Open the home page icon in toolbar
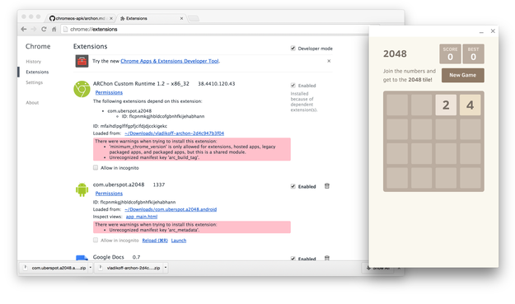515x304 pixels. click(54, 29)
